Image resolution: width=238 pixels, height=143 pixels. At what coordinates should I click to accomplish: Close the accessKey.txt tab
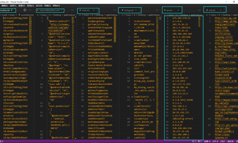[x=12, y=10]
